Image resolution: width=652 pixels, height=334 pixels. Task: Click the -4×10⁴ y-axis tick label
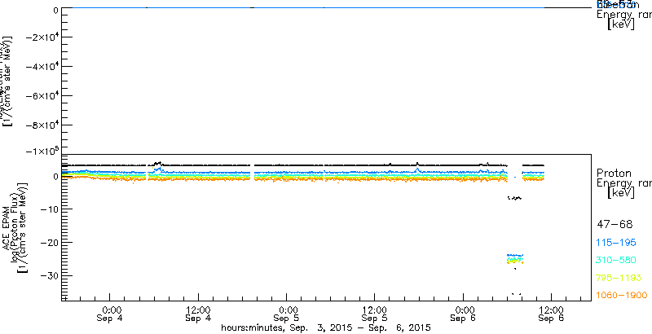(42, 67)
